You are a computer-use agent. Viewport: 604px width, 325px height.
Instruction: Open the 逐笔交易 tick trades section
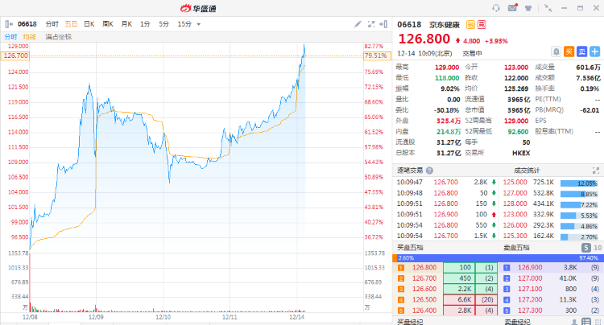[410, 171]
